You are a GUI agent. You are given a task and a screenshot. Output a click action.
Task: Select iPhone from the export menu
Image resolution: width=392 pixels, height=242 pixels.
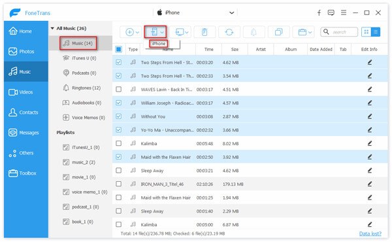coord(159,44)
